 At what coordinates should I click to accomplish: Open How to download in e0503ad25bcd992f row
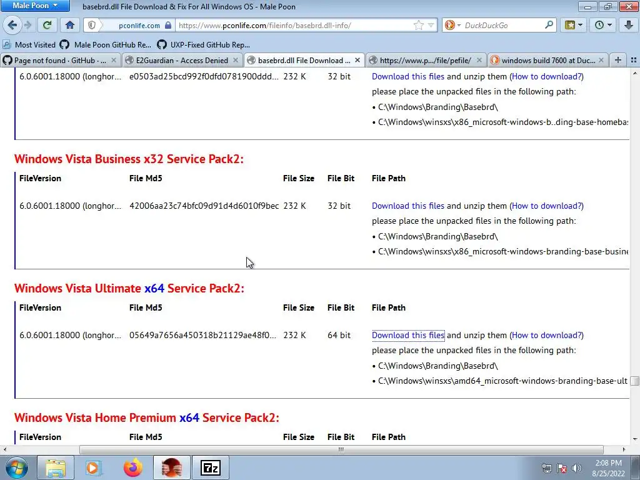[546, 76]
